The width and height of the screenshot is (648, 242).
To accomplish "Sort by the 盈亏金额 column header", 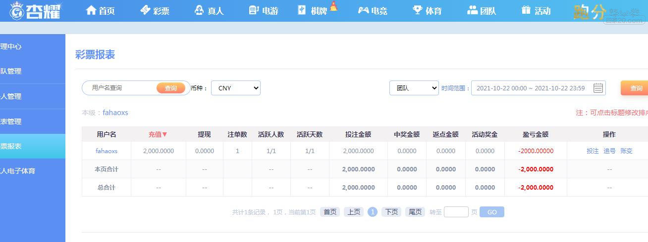I will click(x=536, y=134).
